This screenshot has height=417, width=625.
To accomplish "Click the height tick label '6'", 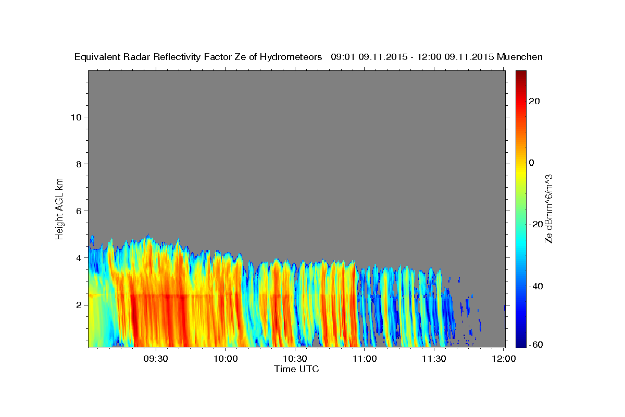I will (x=79, y=211).
